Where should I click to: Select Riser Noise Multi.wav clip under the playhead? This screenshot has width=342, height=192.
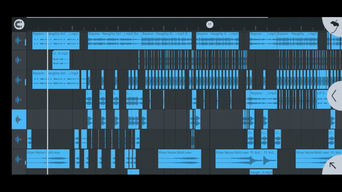tap(48, 159)
